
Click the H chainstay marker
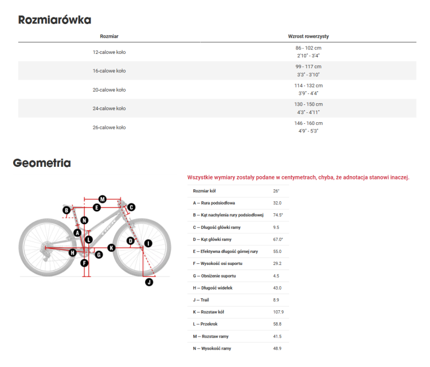click(x=72, y=252)
